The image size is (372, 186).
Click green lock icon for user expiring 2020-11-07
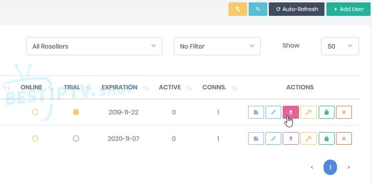click(326, 138)
